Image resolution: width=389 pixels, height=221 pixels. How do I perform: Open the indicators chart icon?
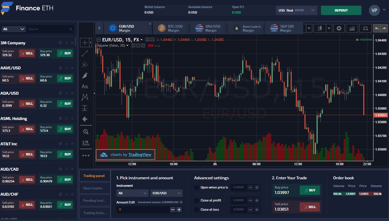pyautogui.click(x=352, y=28)
